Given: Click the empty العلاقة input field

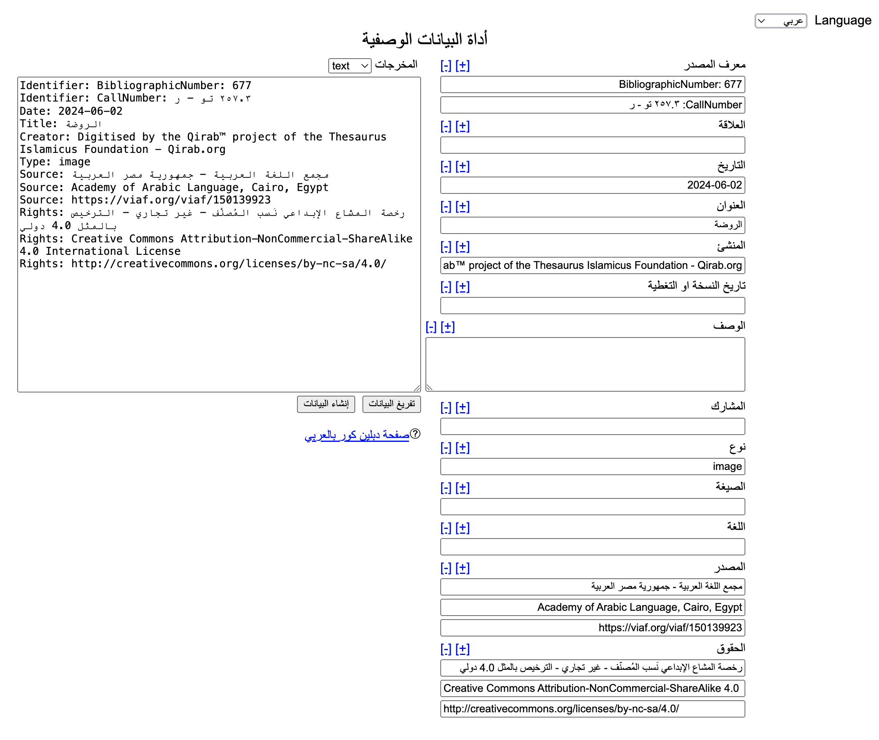Looking at the screenshot, I should pyautogui.click(x=592, y=145).
